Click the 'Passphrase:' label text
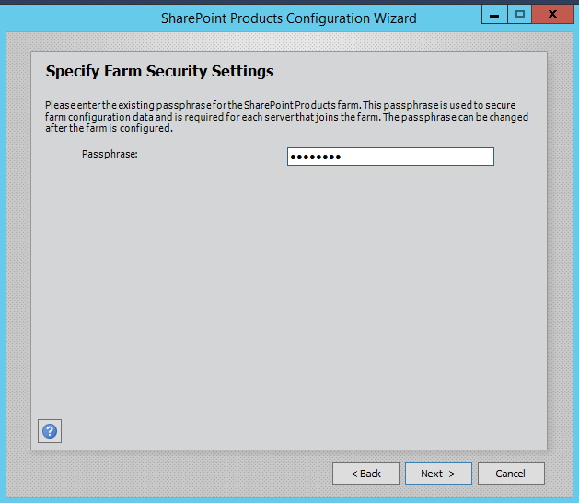 [x=110, y=154]
